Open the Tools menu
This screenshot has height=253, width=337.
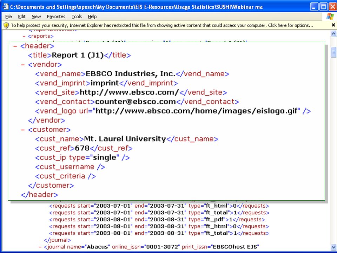coord(77,17)
